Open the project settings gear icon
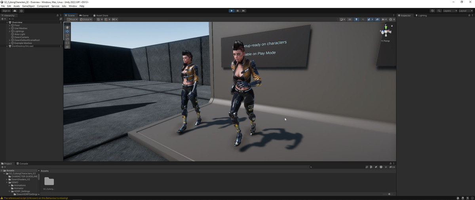 [21, 11]
